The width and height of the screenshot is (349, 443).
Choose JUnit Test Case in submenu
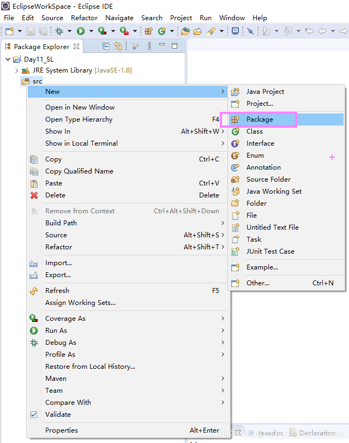(286, 251)
